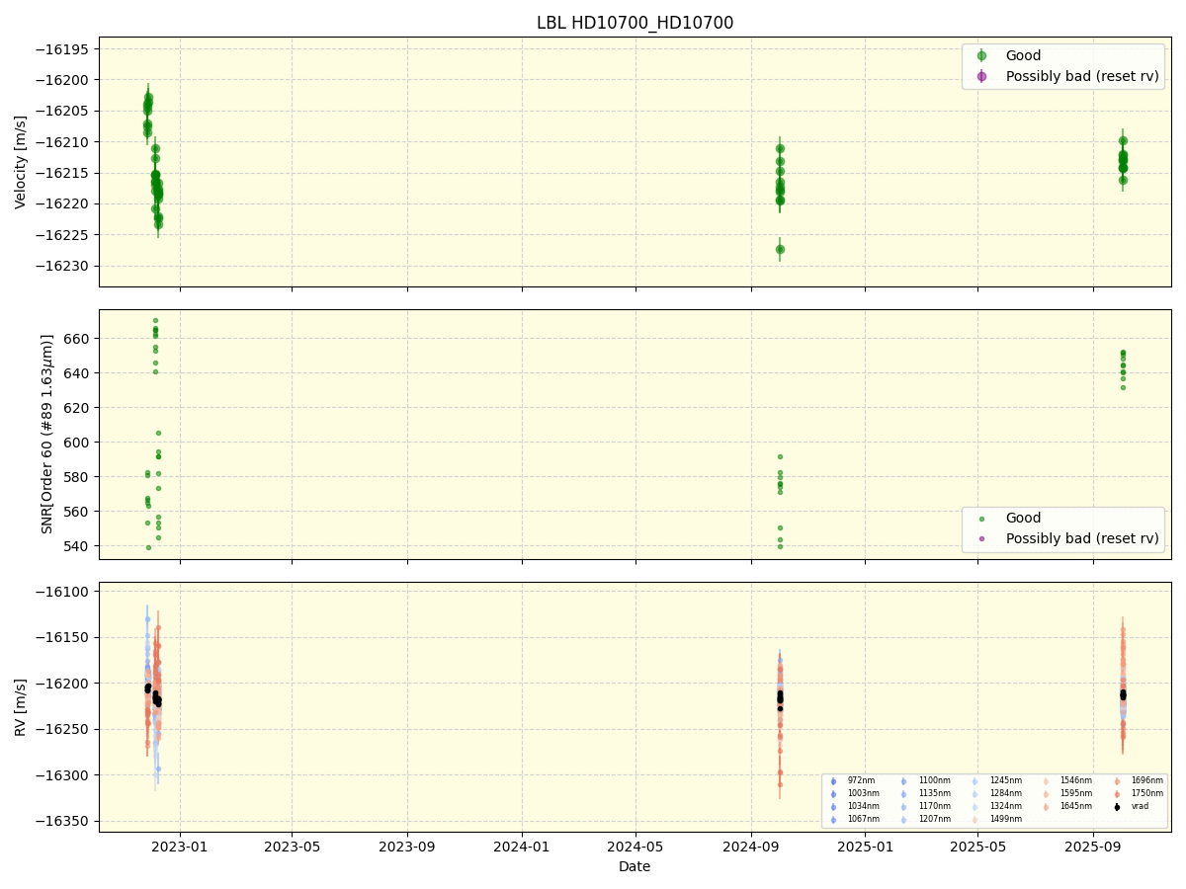Image resolution: width=1186 pixels, height=889 pixels.
Task: Select the 1003nm legend marker
Action: (x=833, y=794)
